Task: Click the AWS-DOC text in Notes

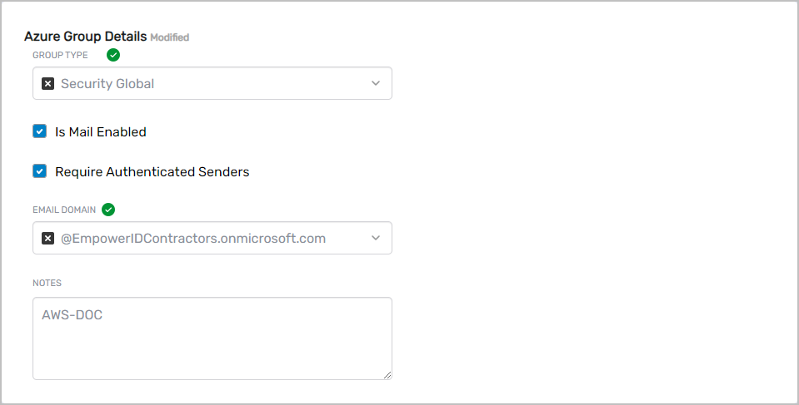Action: (x=72, y=316)
